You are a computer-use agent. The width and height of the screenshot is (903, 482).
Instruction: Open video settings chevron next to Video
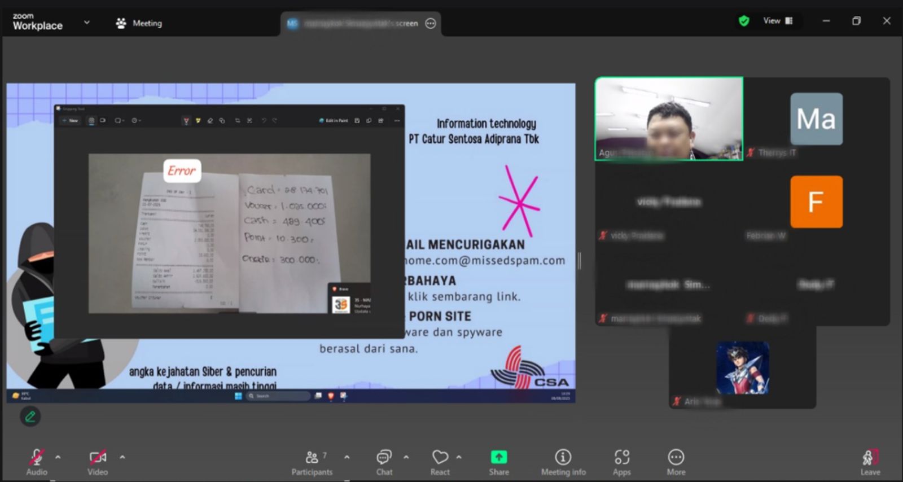click(x=122, y=457)
